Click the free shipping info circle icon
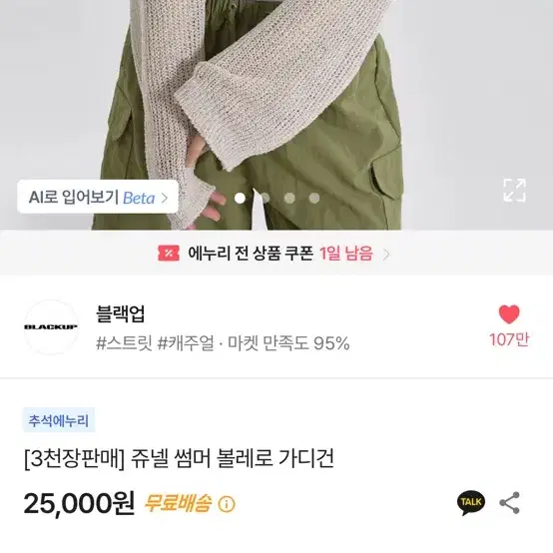553x553 pixels. (226, 504)
